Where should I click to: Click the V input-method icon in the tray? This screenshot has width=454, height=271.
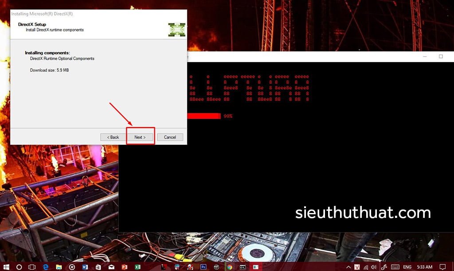[357, 267]
